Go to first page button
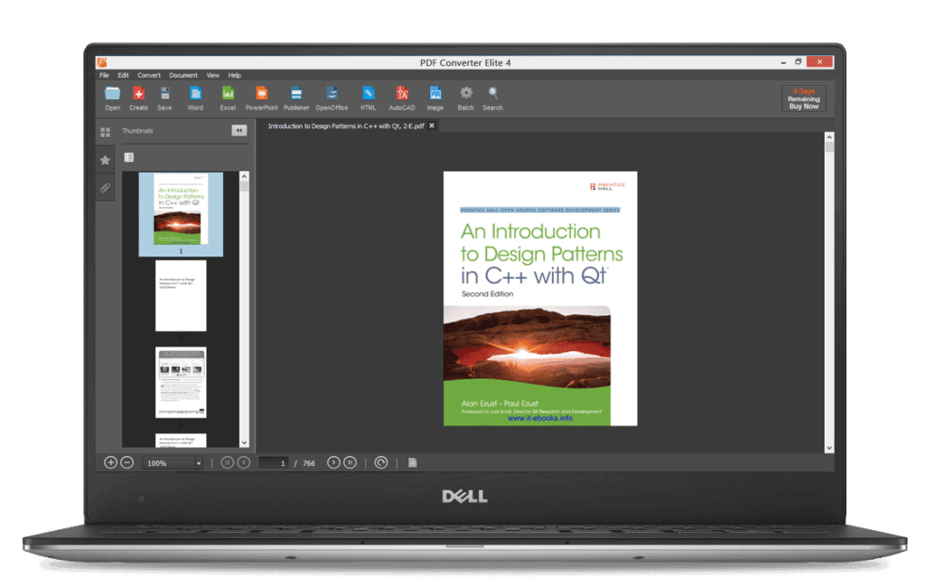The image size is (925, 587). [x=227, y=462]
